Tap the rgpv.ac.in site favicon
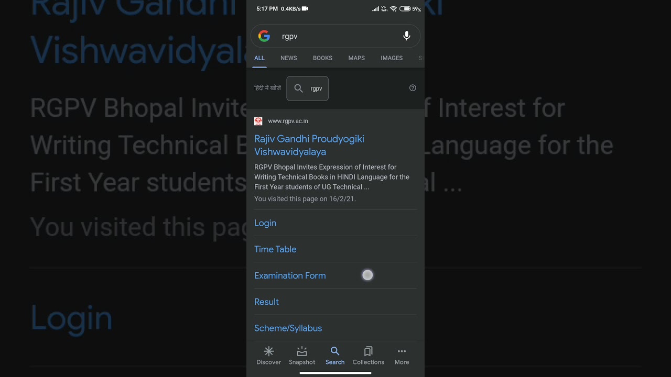The width and height of the screenshot is (671, 377). tap(258, 121)
